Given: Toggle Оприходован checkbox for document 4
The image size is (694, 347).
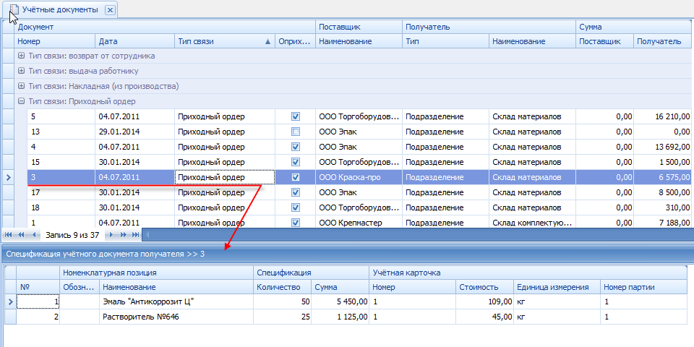Looking at the screenshot, I should click(x=296, y=147).
